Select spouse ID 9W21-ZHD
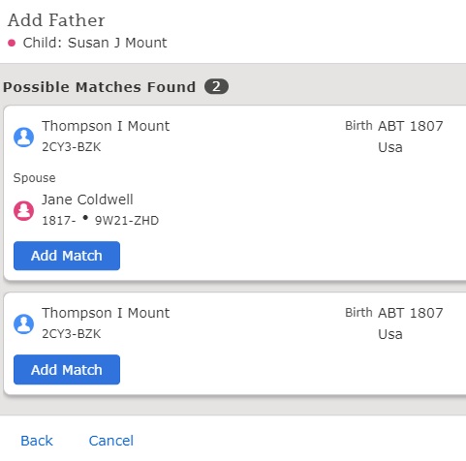 point(127,221)
